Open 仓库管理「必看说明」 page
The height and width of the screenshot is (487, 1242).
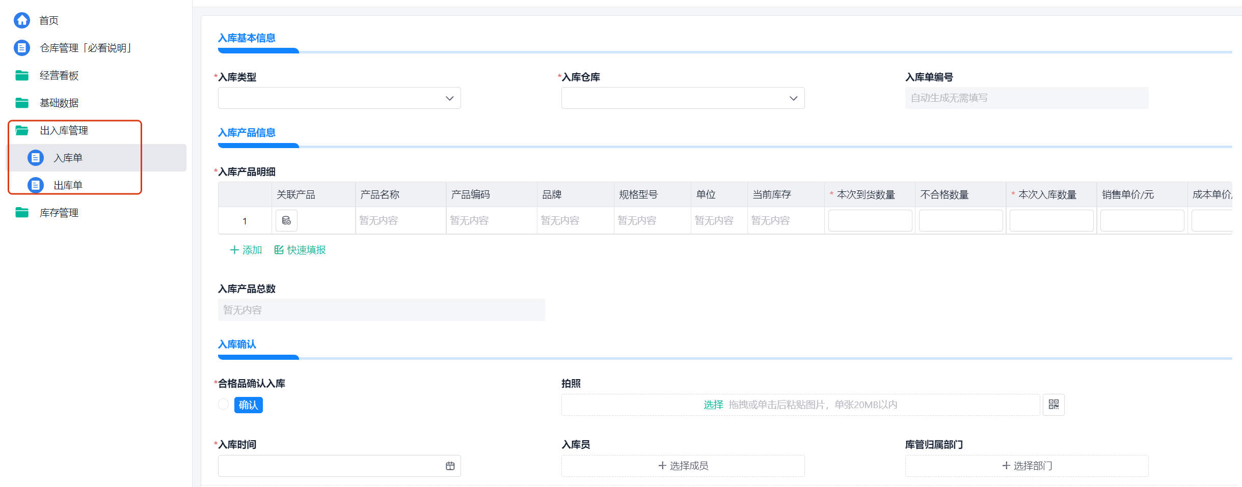point(86,48)
